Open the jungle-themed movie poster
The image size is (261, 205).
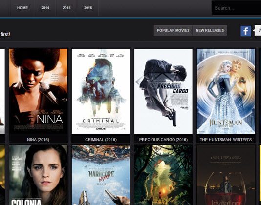point(163,175)
